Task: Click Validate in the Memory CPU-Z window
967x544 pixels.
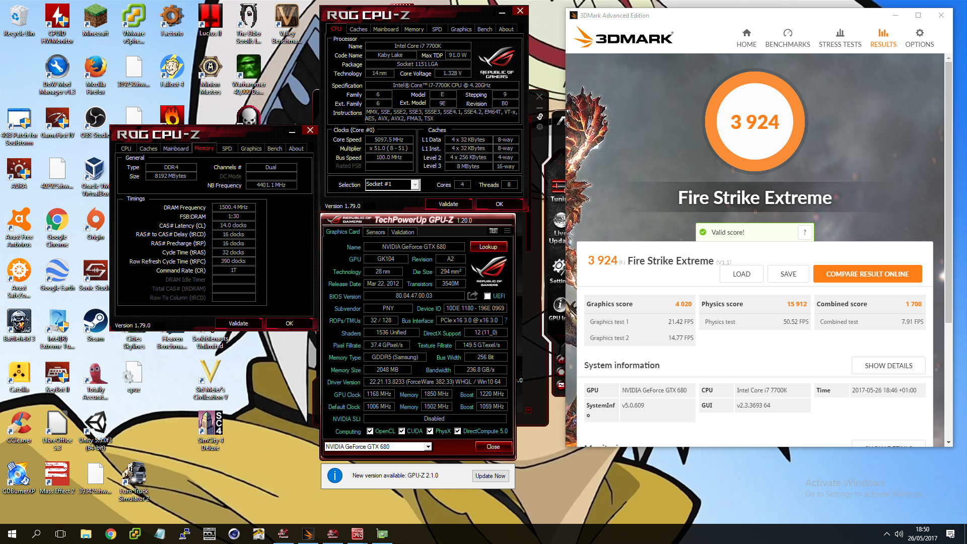Action: (x=238, y=323)
